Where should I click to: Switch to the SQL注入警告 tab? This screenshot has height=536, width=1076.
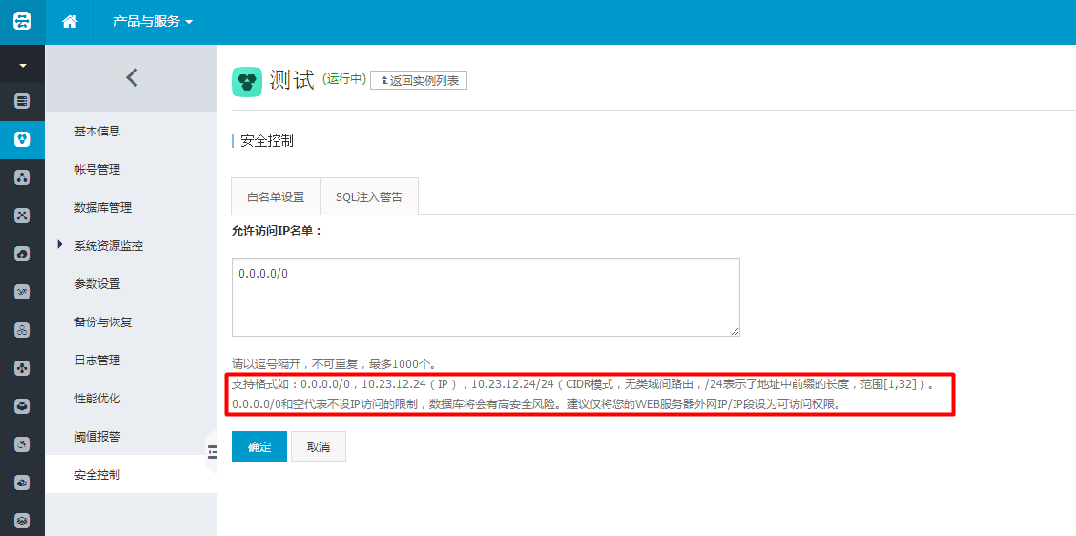(369, 197)
